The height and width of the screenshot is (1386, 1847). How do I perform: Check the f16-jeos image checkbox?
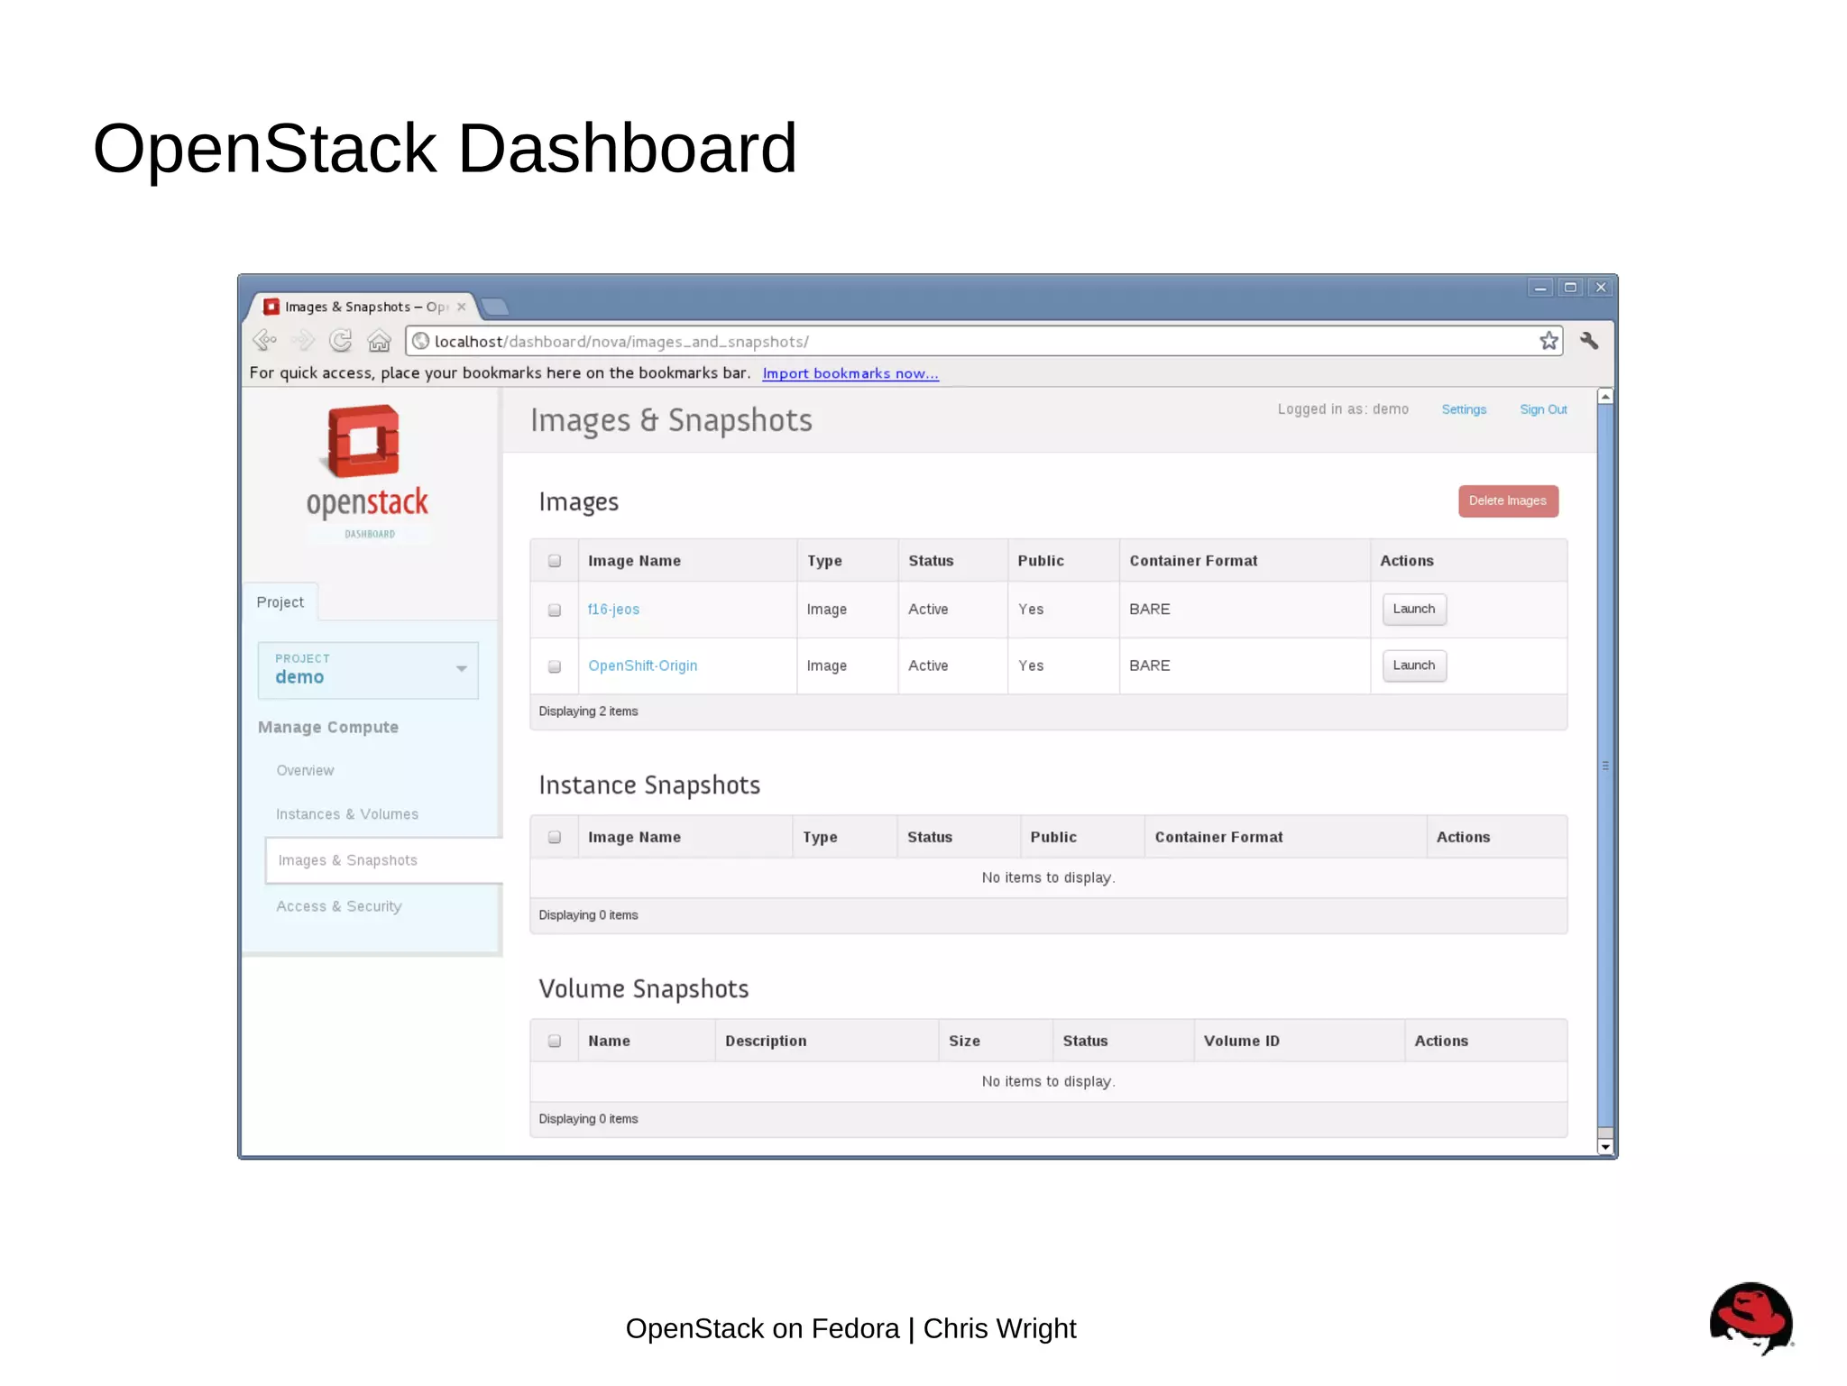(x=555, y=610)
